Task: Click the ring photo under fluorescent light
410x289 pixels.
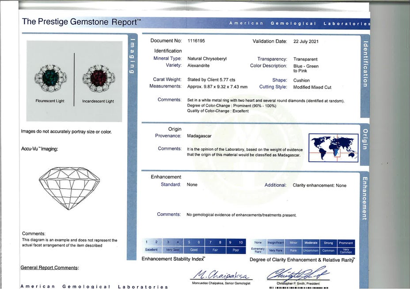Action: tap(50, 78)
